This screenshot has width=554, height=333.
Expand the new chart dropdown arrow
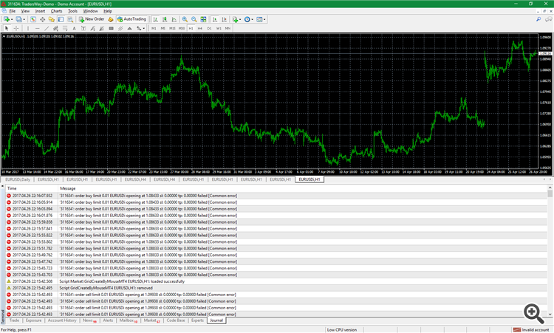click(12, 19)
